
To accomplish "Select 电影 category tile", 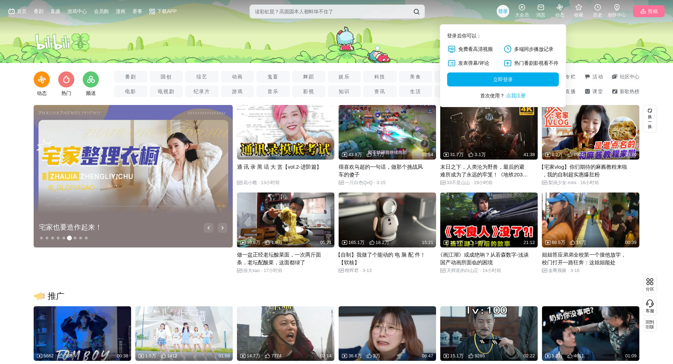I will point(130,91).
